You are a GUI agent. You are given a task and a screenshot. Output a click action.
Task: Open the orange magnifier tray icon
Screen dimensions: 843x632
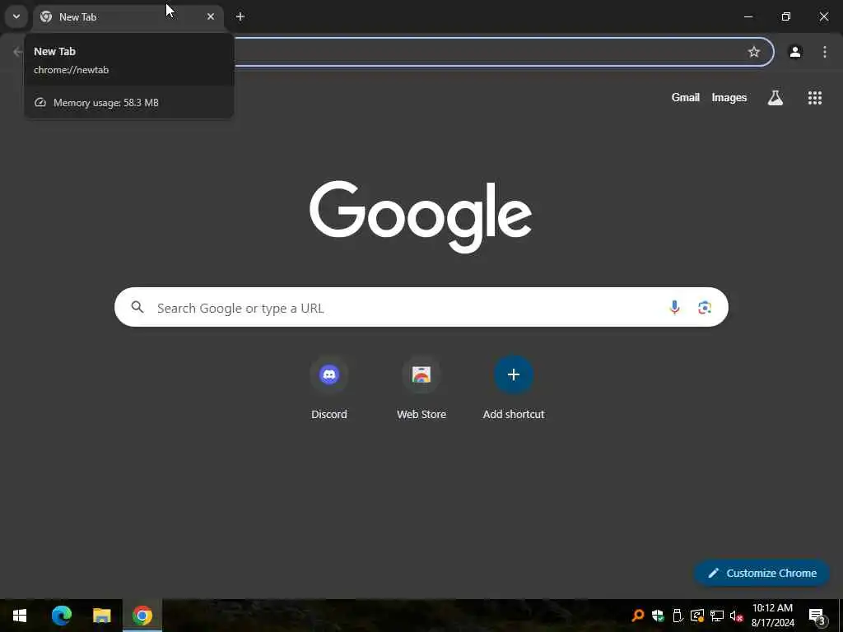(x=638, y=616)
